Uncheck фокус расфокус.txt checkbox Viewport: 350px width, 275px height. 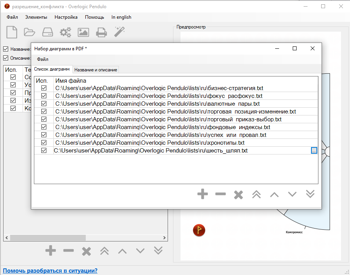[x=44, y=96]
